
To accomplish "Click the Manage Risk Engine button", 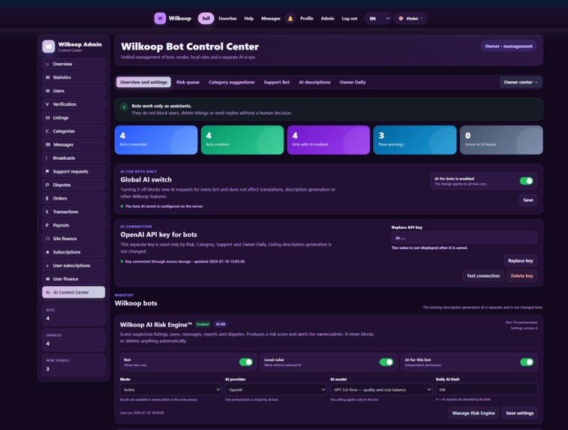I will pos(473,413).
